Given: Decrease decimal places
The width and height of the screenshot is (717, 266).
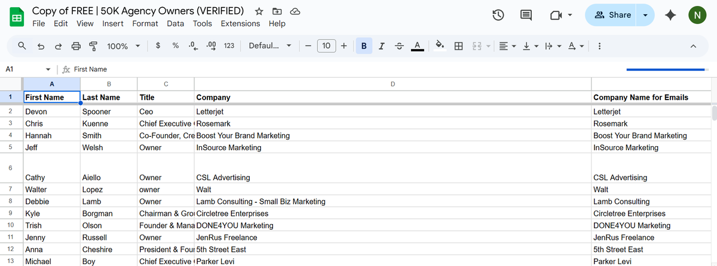Looking at the screenshot, I should [x=192, y=46].
